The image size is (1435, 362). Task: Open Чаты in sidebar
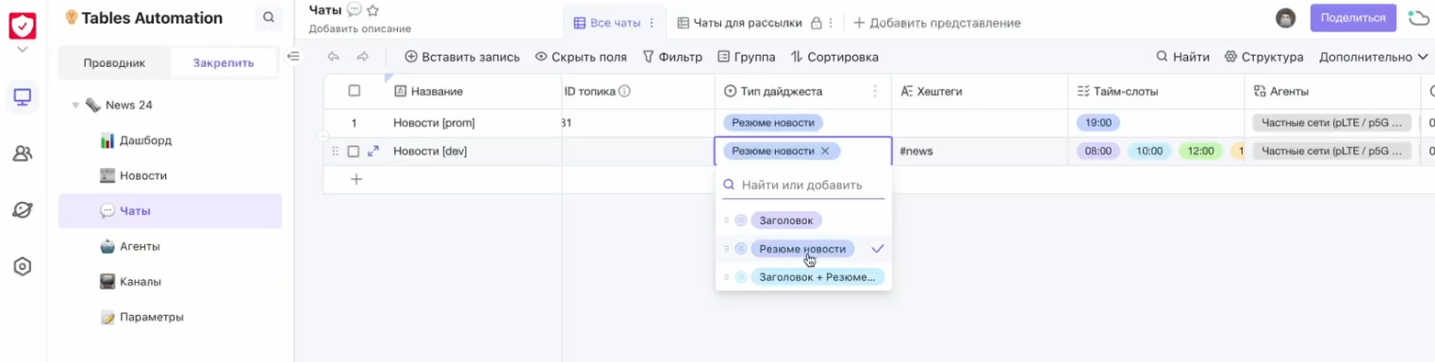coord(170,211)
